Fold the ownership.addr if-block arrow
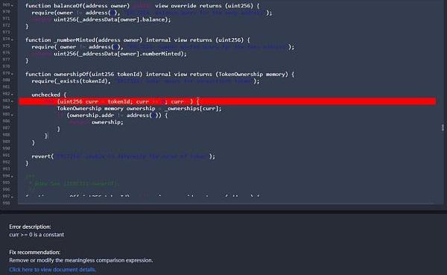The height and width of the screenshot is (275, 447). tap(12, 115)
